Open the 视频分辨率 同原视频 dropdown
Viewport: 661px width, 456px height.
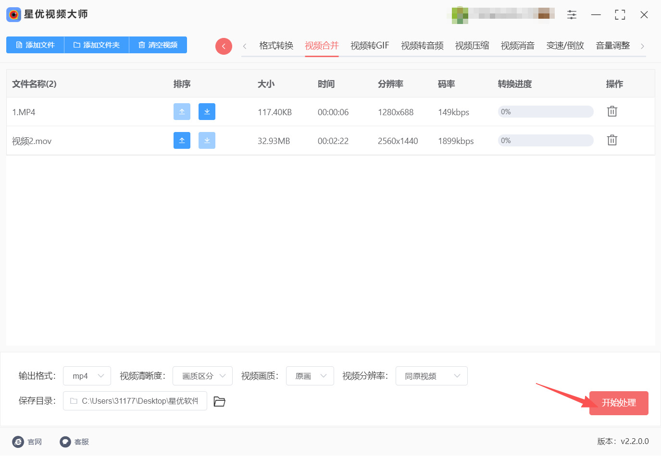(x=431, y=376)
